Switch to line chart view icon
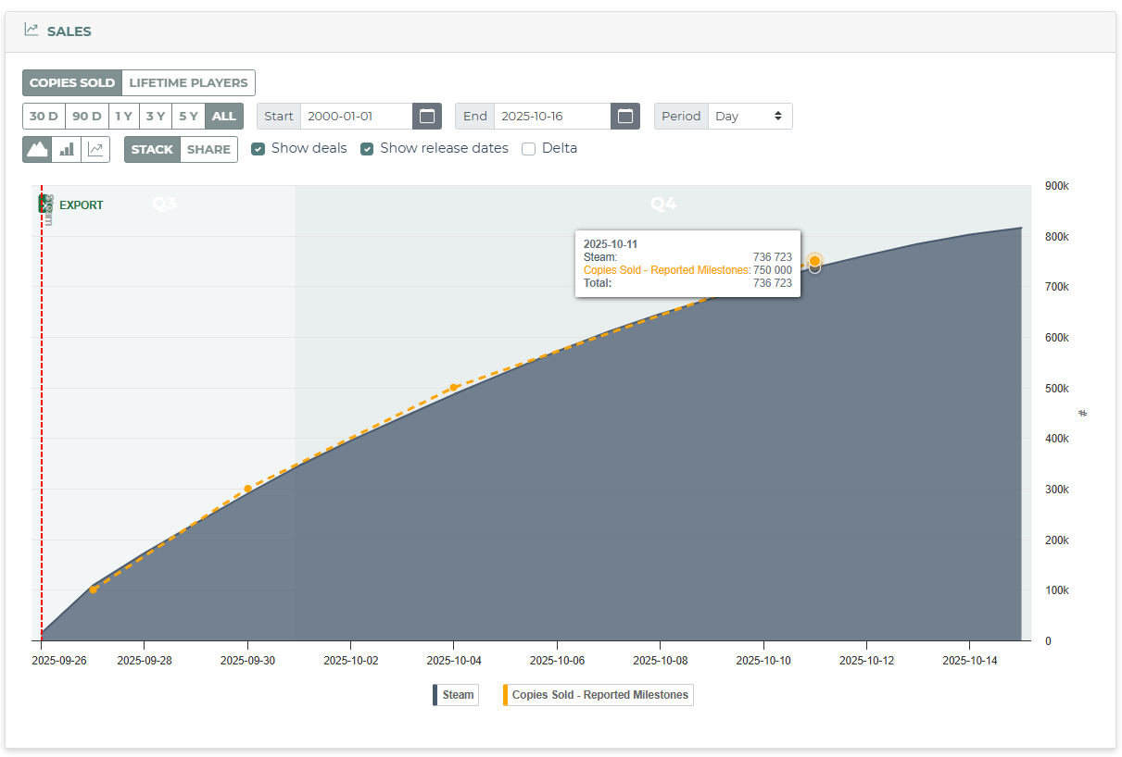The image size is (1122, 757). (95, 149)
